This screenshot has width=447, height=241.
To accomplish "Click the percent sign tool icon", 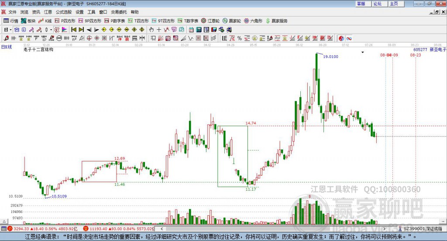I will coord(240,38).
